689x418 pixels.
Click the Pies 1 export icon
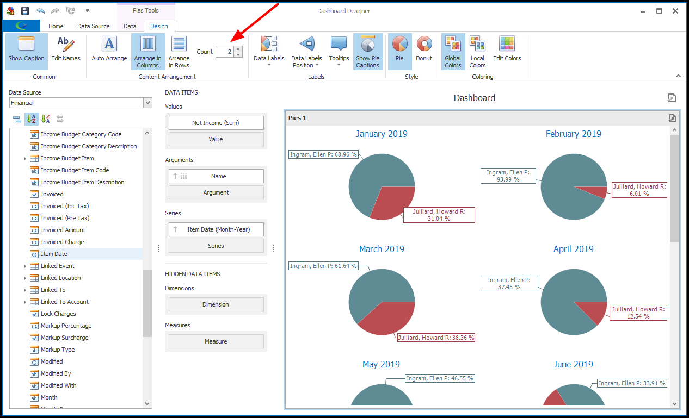672,118
